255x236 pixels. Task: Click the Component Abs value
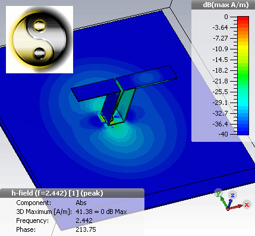81,203
